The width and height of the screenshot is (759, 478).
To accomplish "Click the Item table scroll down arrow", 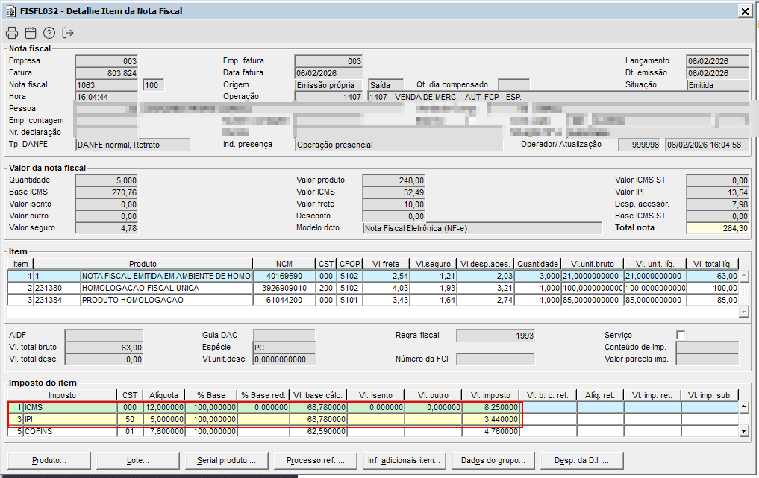I will point(743,312).
